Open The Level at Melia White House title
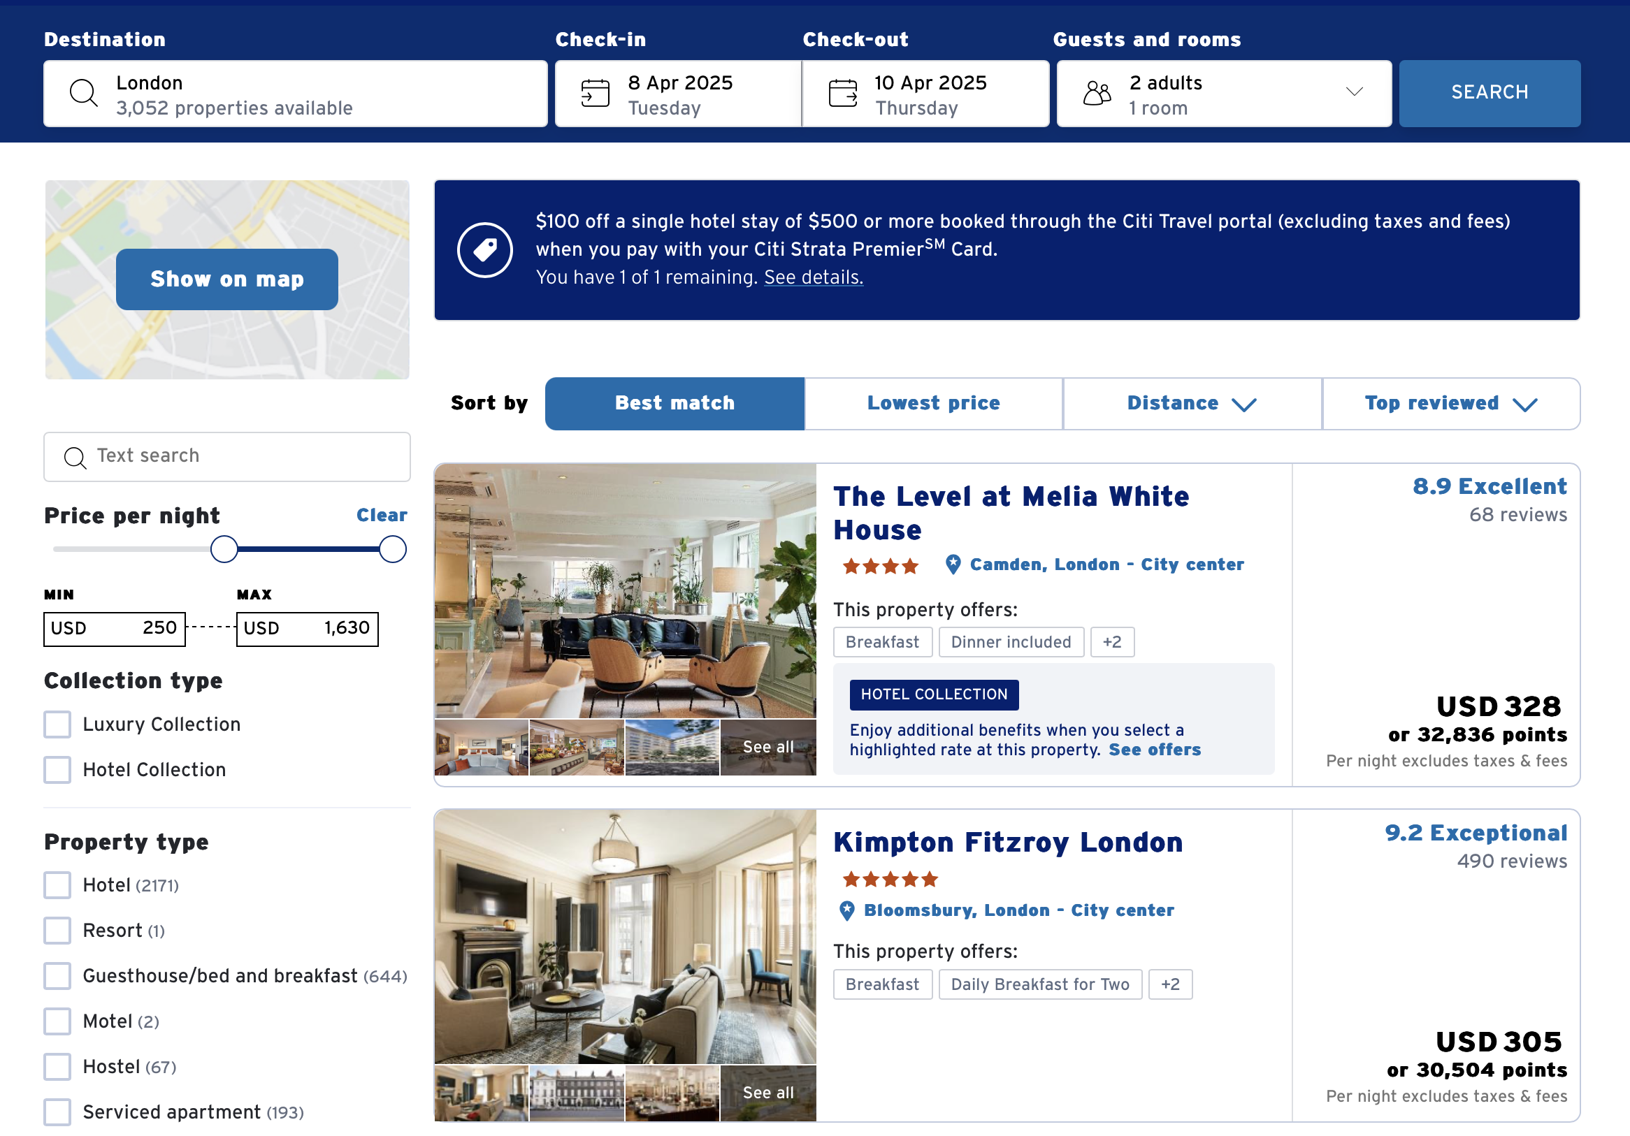Screen dimensions: 1630x1136 click(1011, 513)
